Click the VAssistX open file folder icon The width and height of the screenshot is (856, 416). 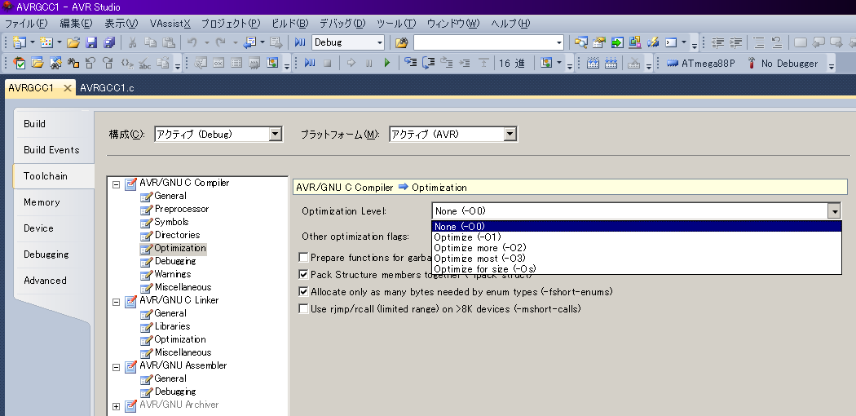(x=38, y=64)
